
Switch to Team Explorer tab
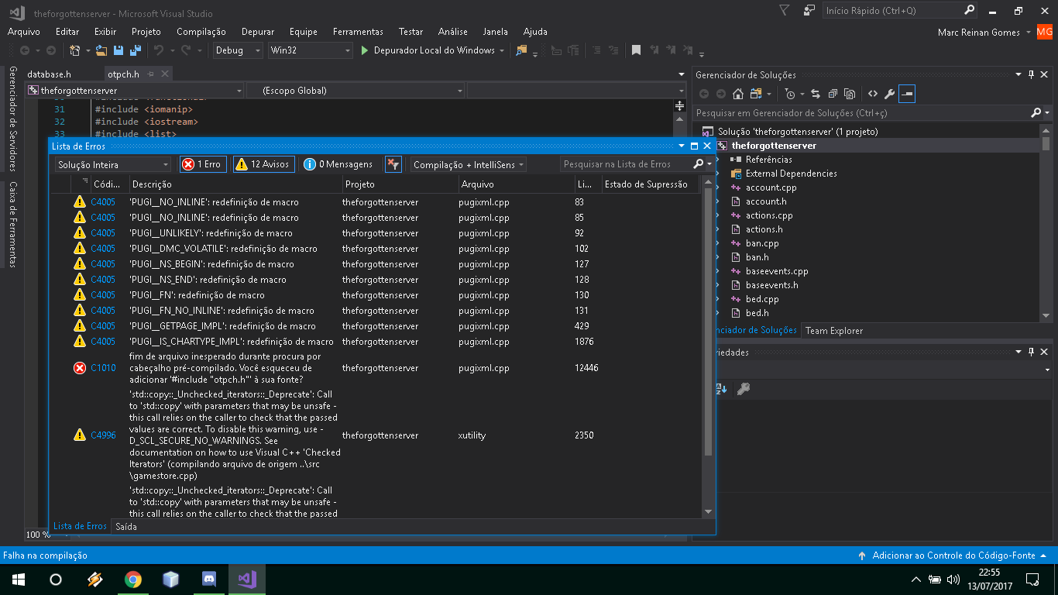tap(834, 330)
